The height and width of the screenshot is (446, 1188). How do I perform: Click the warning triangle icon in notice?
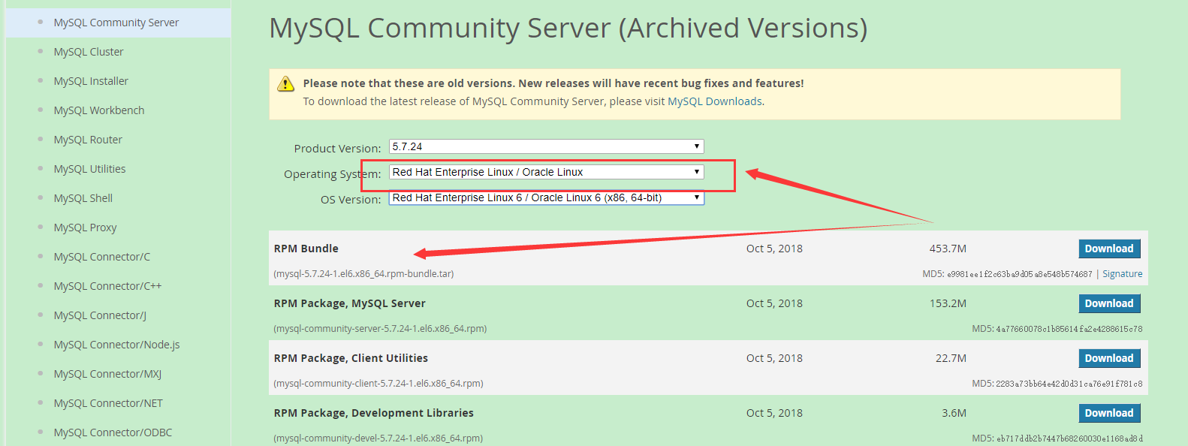pos(286,84)
